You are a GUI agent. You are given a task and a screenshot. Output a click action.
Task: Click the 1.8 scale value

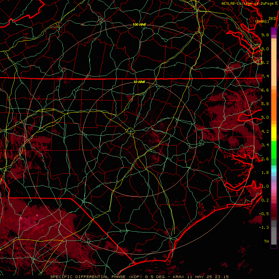(265, 173)
